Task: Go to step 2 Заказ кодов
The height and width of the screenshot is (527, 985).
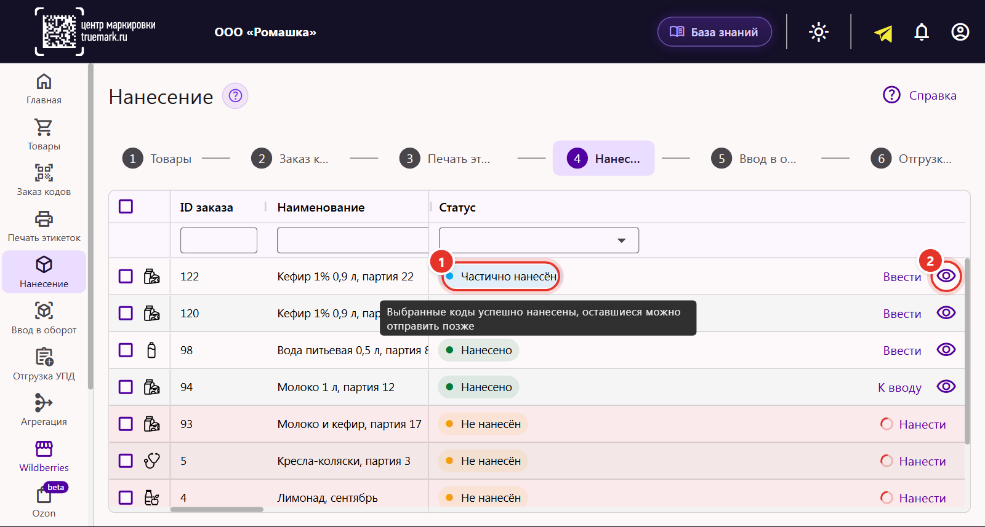Action: point(290,159)
